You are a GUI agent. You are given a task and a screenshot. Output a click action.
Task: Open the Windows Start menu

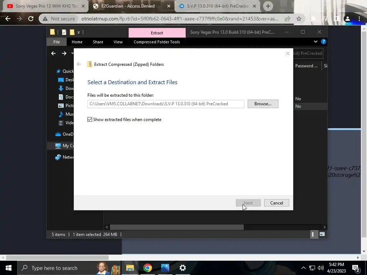point(9,268)
